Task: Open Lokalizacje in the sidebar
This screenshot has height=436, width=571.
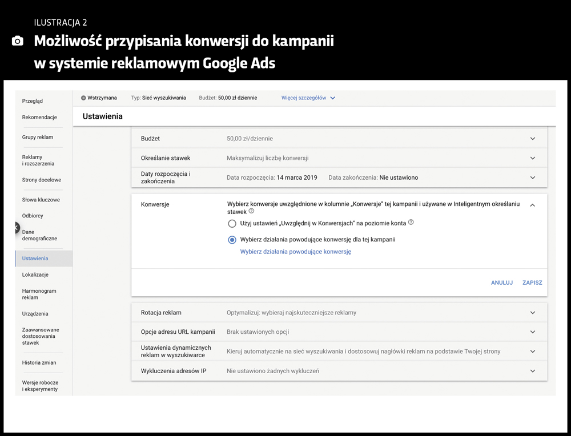Action: click(x=35, y=274)
